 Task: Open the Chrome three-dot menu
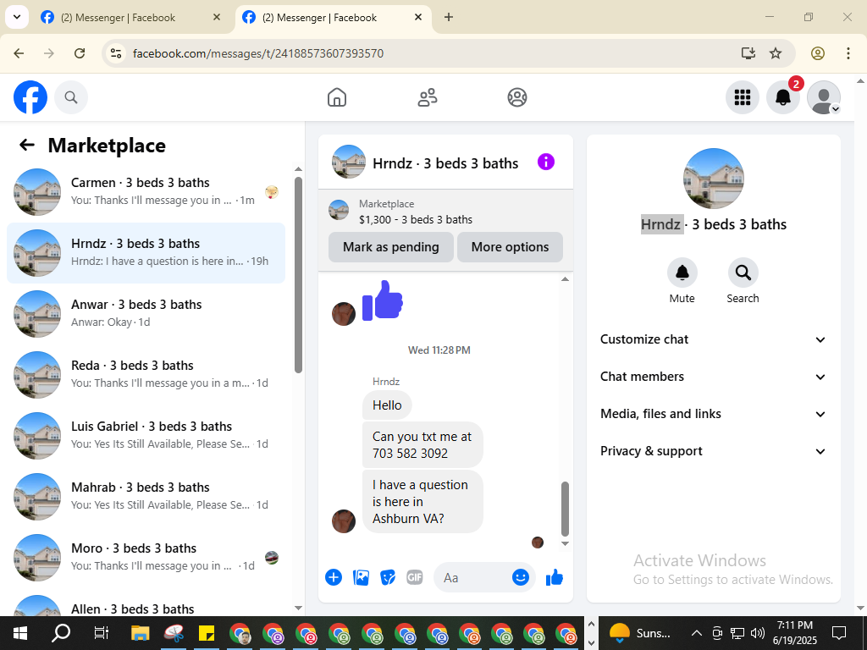pos(848,53)
